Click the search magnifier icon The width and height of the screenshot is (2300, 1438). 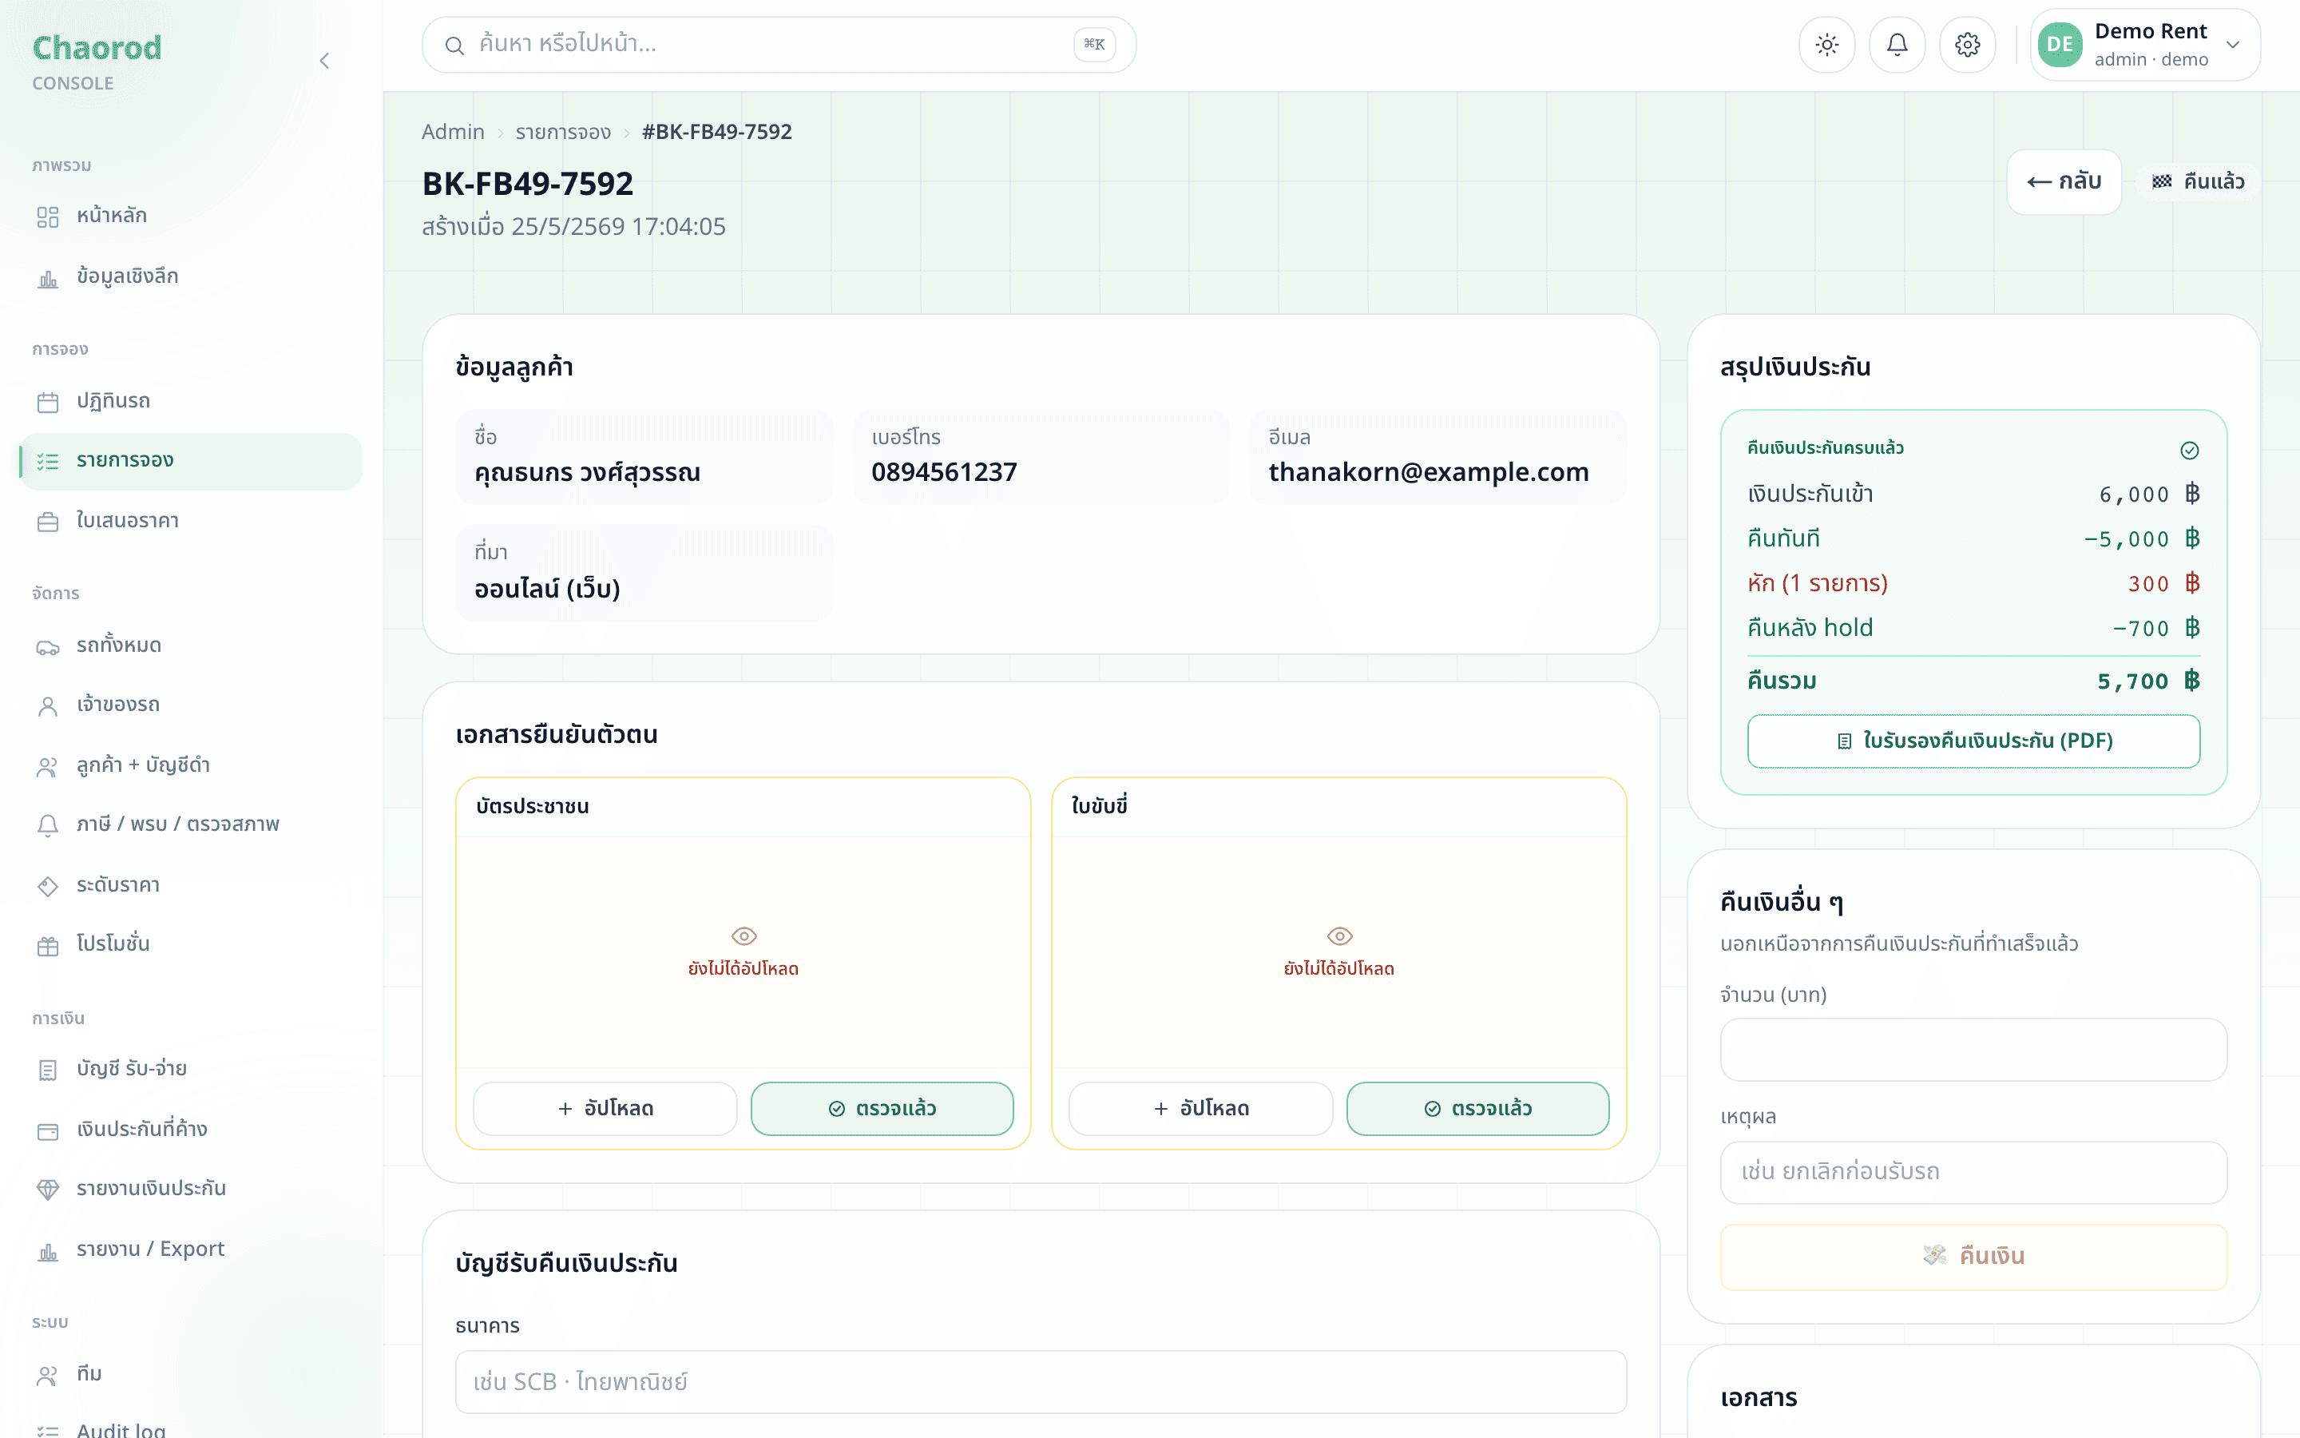454,45
